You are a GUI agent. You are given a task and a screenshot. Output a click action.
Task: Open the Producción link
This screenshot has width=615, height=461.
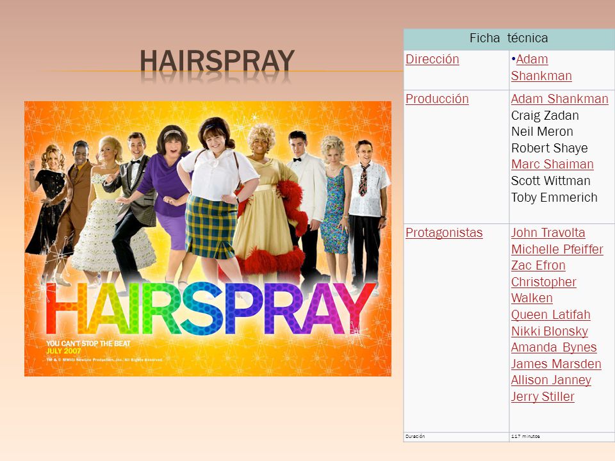click(437, 99)
